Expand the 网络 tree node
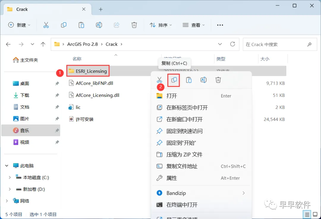The image size is (321, 219). (x=7, y=201)
